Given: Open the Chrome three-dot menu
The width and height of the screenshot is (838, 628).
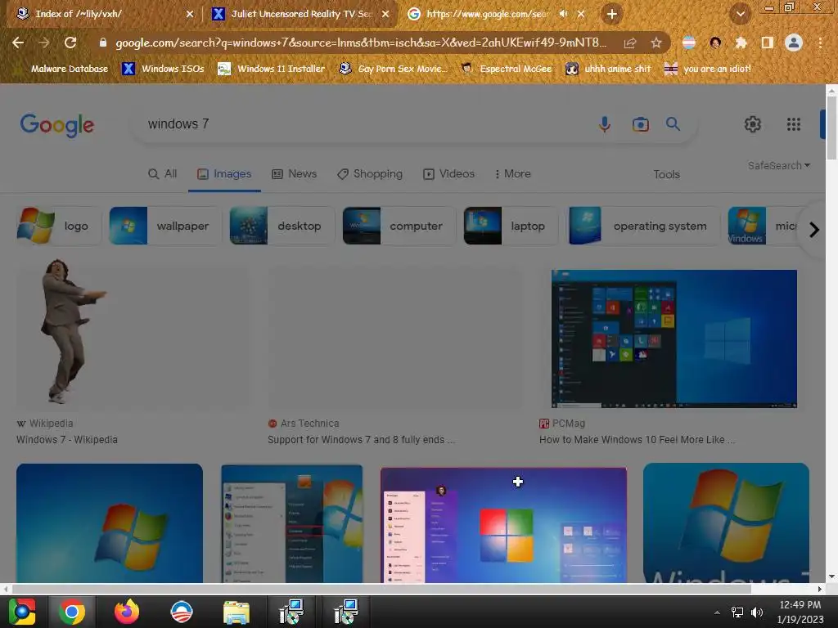Looking at the screenshot, I should [820, 43].
